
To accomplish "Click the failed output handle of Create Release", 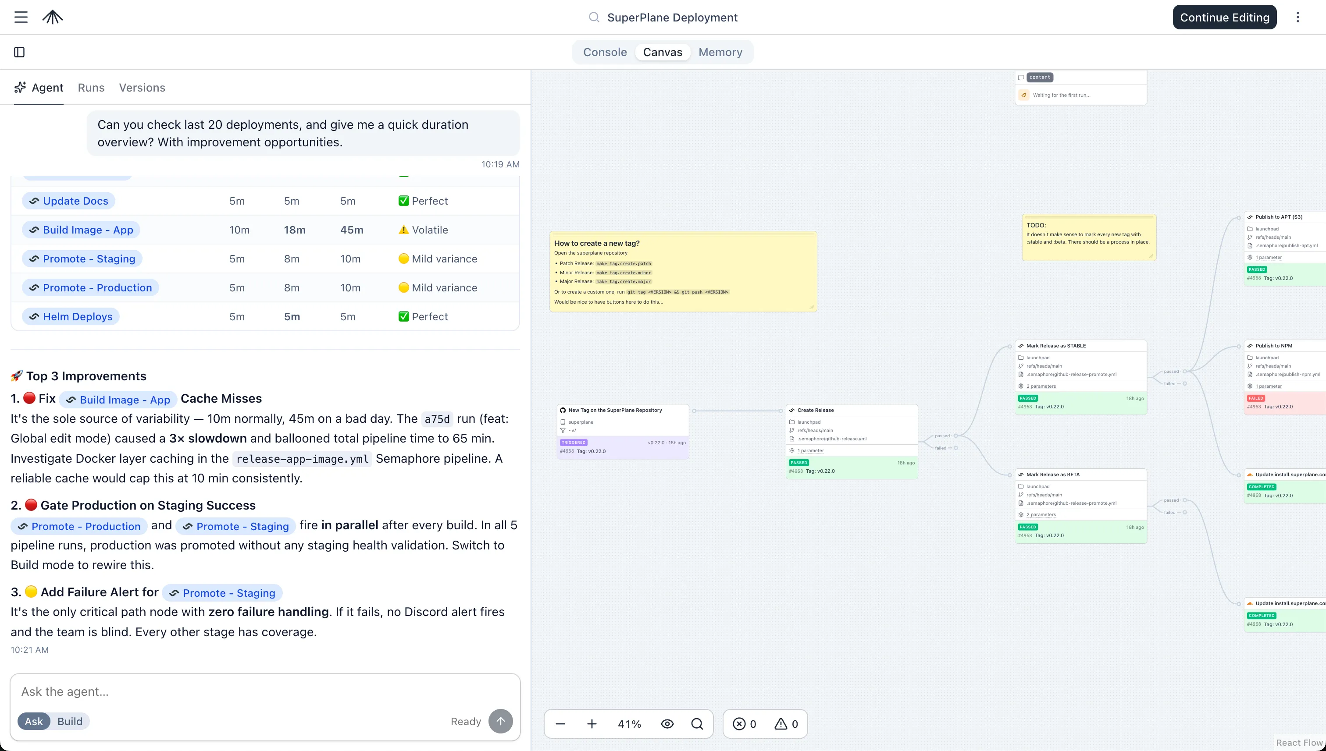I will click(x=955, y=448).
